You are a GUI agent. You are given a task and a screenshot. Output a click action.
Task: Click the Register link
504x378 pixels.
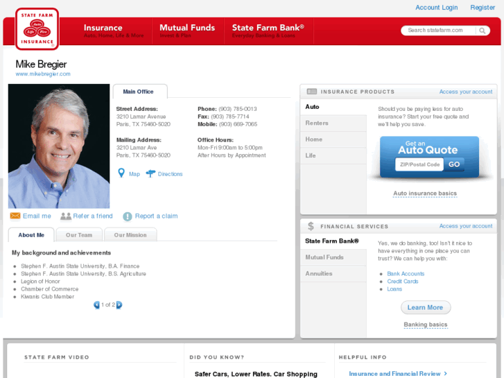click(x=483, y=8)
